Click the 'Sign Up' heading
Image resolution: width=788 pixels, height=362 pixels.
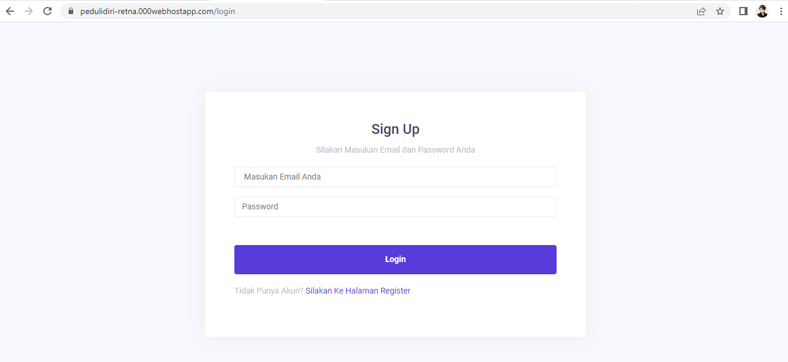(x=395, y=129)
